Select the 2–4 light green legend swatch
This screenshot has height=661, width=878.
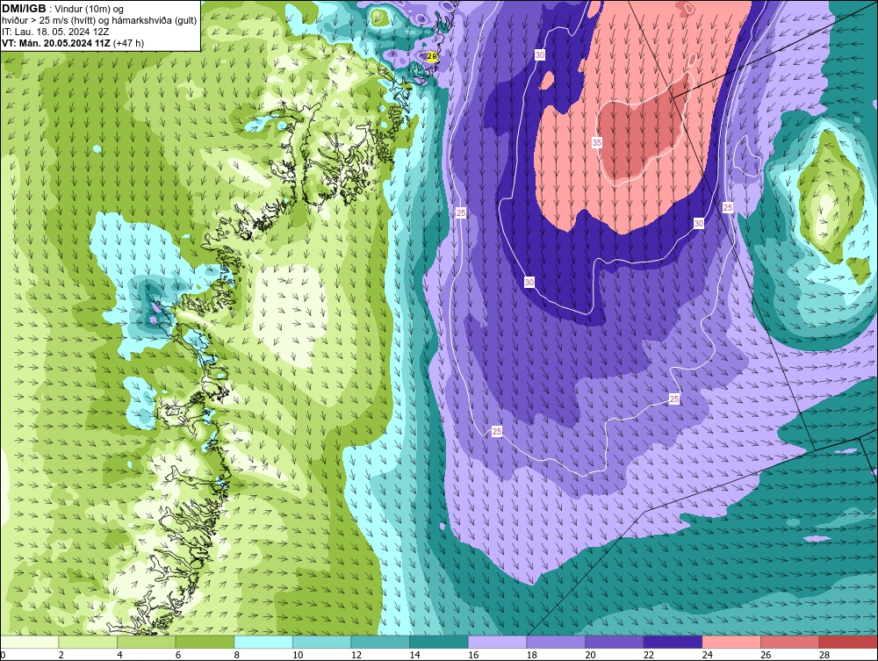point(88,642)
